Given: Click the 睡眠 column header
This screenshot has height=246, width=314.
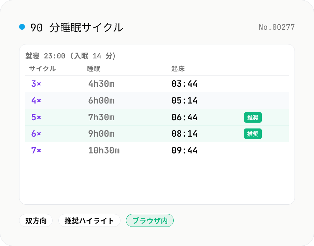Looking at the screenshot, I should point(94,69).
